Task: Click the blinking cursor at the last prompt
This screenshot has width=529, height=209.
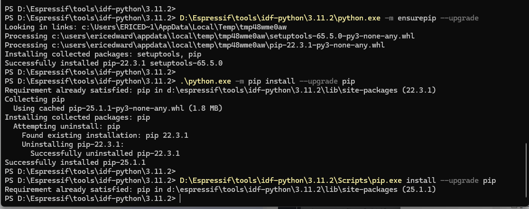Action: 180,199
